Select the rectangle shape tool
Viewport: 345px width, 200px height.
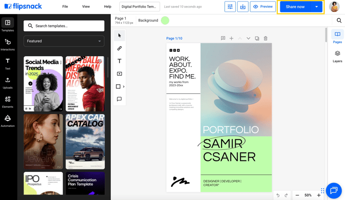coord(118,87)
